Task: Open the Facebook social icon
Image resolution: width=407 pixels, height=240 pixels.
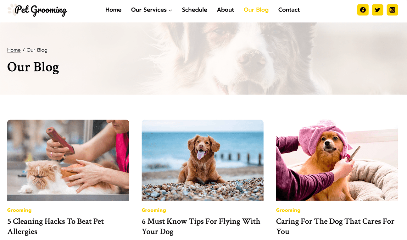Action: click(x=363, y=10)
